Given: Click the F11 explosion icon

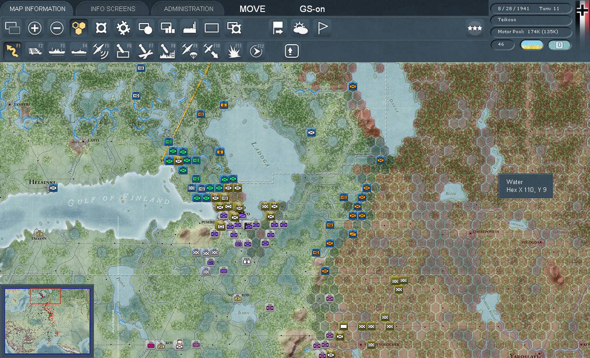Looking at the screenshot, I should point(234,50).
